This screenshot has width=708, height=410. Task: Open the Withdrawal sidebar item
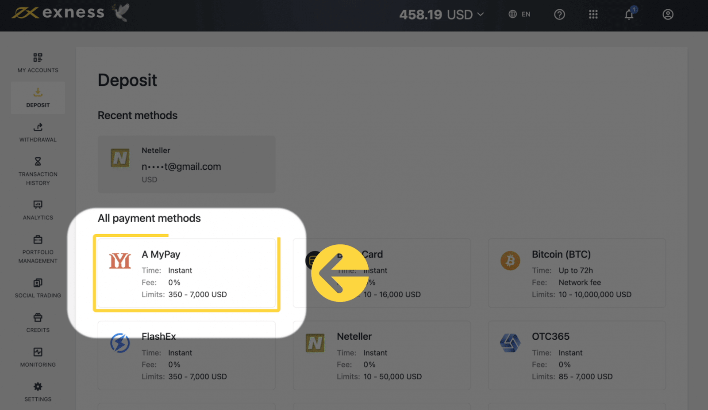pos(38,132)
